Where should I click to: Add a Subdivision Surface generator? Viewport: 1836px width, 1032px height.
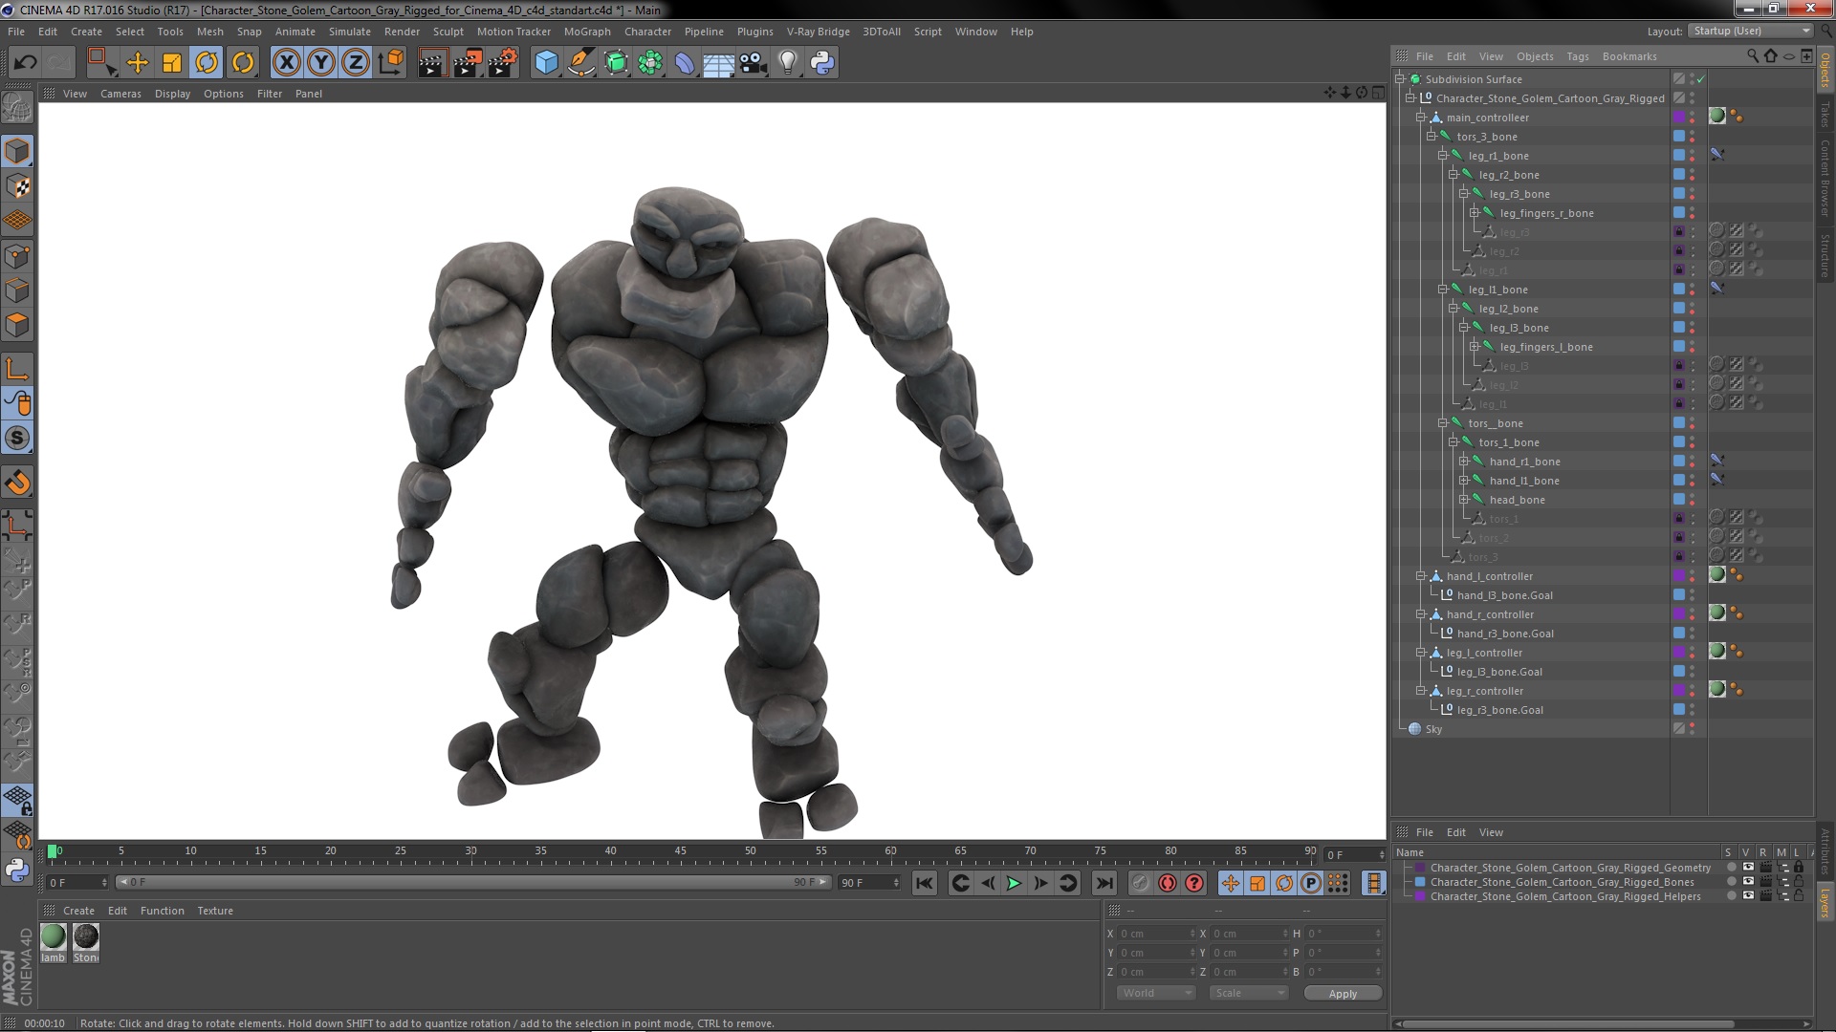click(x=616, y=63)
